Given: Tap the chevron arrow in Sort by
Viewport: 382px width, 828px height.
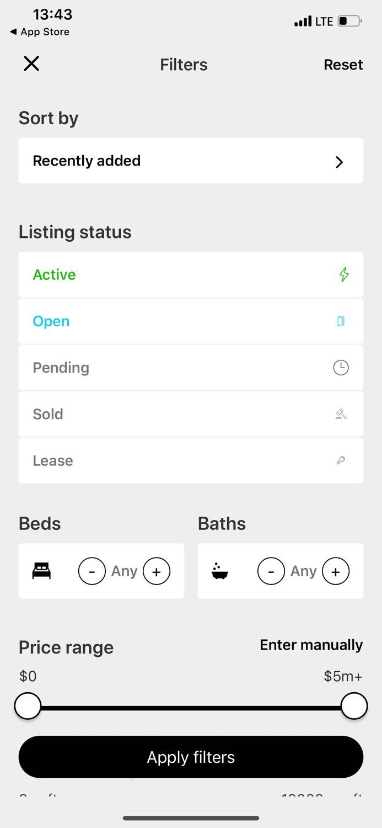Looking at the screenshot, I should point(340,162).
